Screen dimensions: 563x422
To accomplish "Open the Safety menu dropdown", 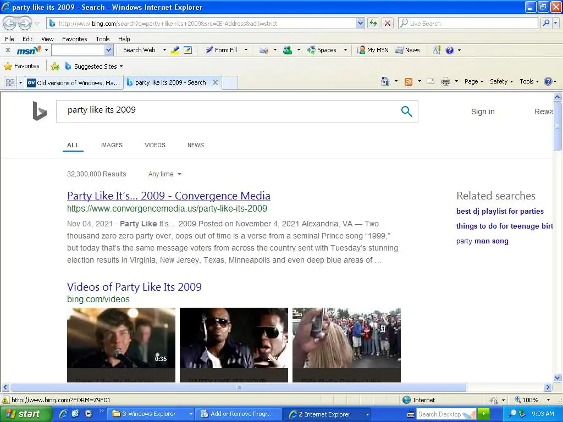I will coord(501,81).
